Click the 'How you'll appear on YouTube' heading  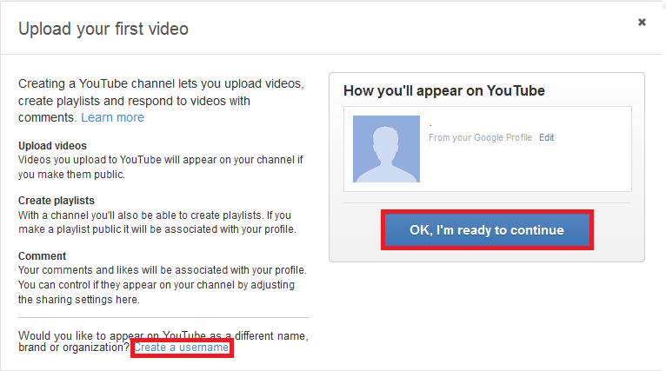click(444, 91)
